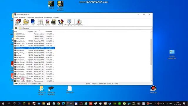Select the 466.11 application row
188x106 pixels.
[x=34, y=81]
